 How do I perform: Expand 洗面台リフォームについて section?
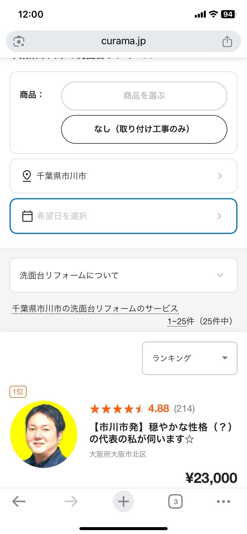[x=123, y=275]
